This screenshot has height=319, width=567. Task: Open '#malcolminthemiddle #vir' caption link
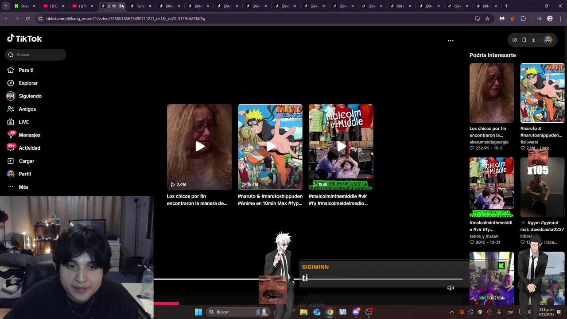click(x=338, y=200)
